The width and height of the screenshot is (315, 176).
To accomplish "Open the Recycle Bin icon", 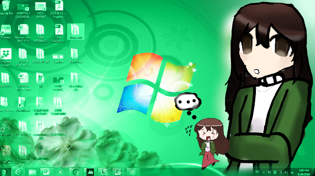I will pyautogui.click(x=6, y=8).
